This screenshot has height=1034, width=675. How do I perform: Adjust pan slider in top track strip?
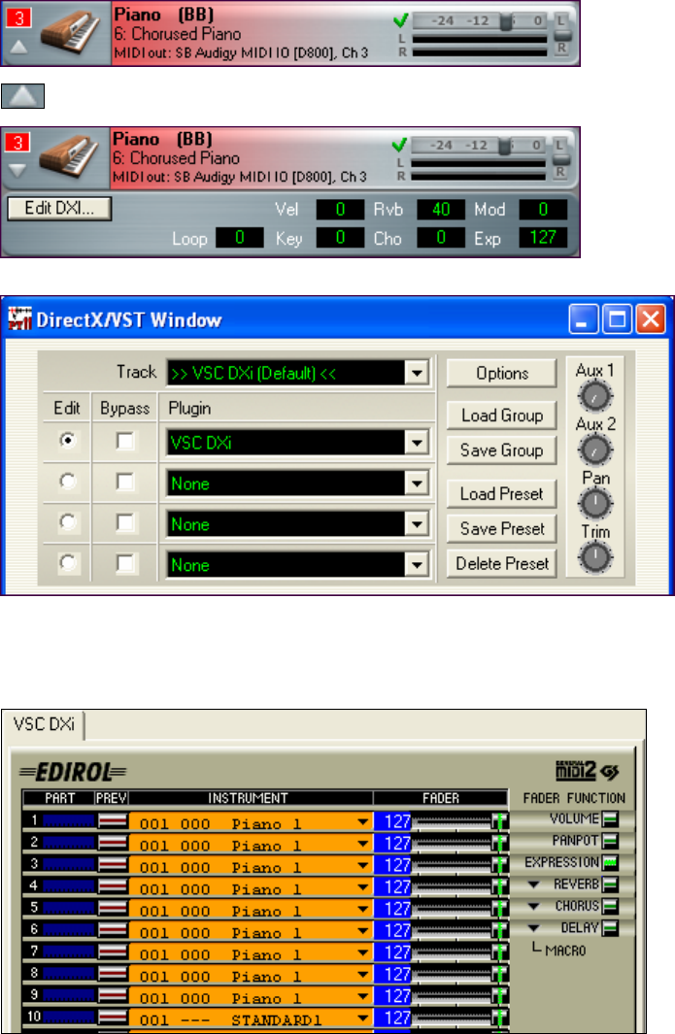pyautogui.click(x=561, y=34)
